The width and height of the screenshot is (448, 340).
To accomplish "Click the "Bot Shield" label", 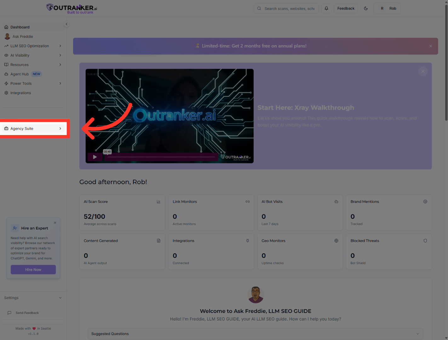I will [x=358, y=263].
